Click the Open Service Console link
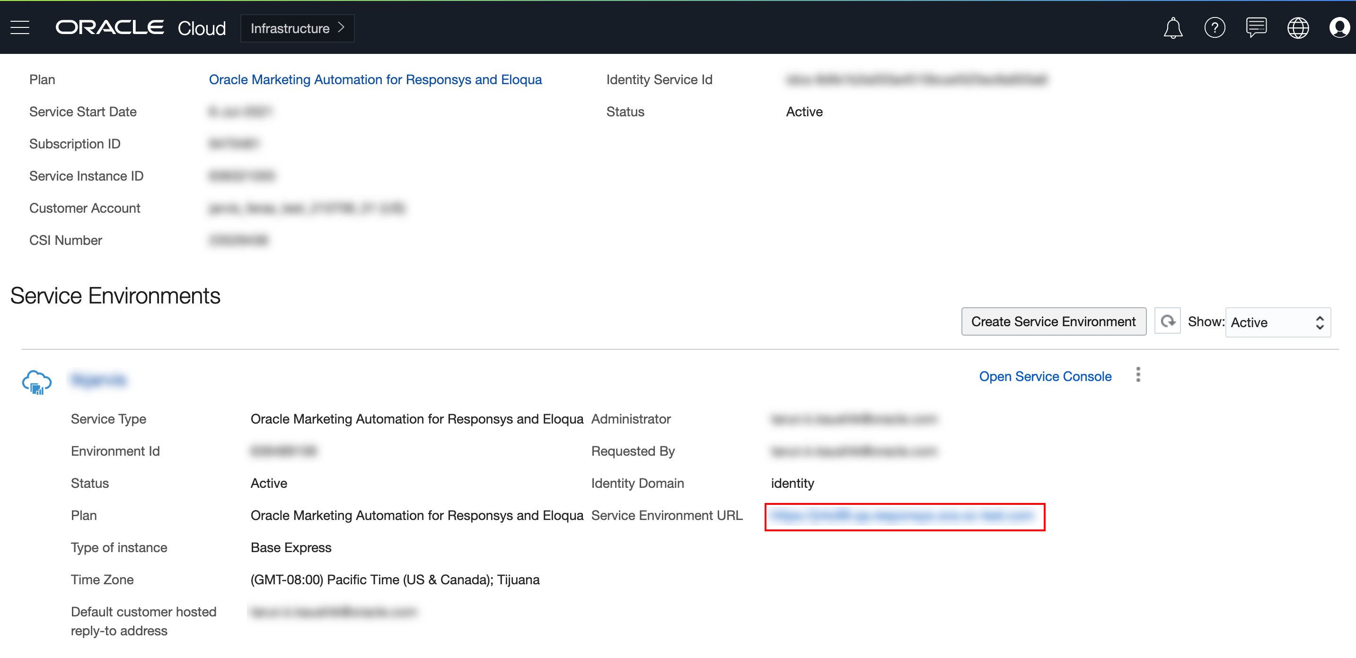This screenshot has width=1356, height=658. click(1045, 377)
